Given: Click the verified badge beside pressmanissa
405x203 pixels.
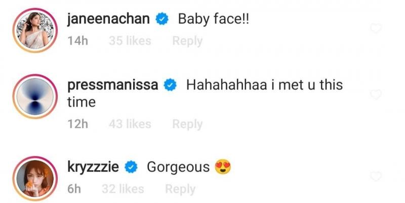Looking at the screenshot, I should (x=170, y=85).
